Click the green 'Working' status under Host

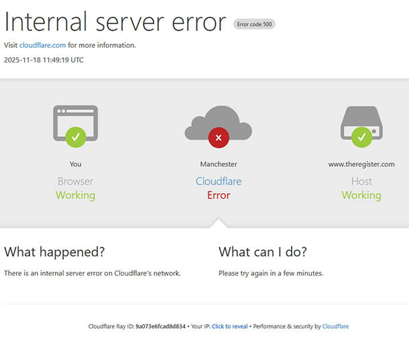361,195
